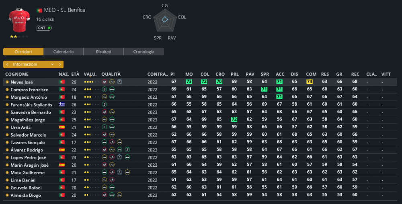Click the sprinter S icon for Farantákis Stylianós
The image size is (402, 204).
105,104
